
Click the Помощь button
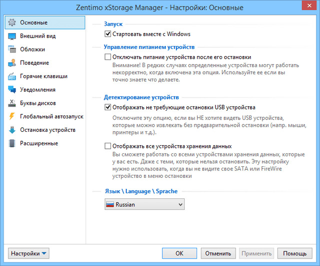(x=295, y=253)
